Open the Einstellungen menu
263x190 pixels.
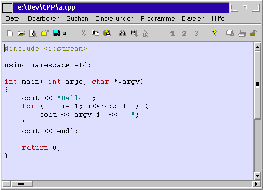(115, 18)
